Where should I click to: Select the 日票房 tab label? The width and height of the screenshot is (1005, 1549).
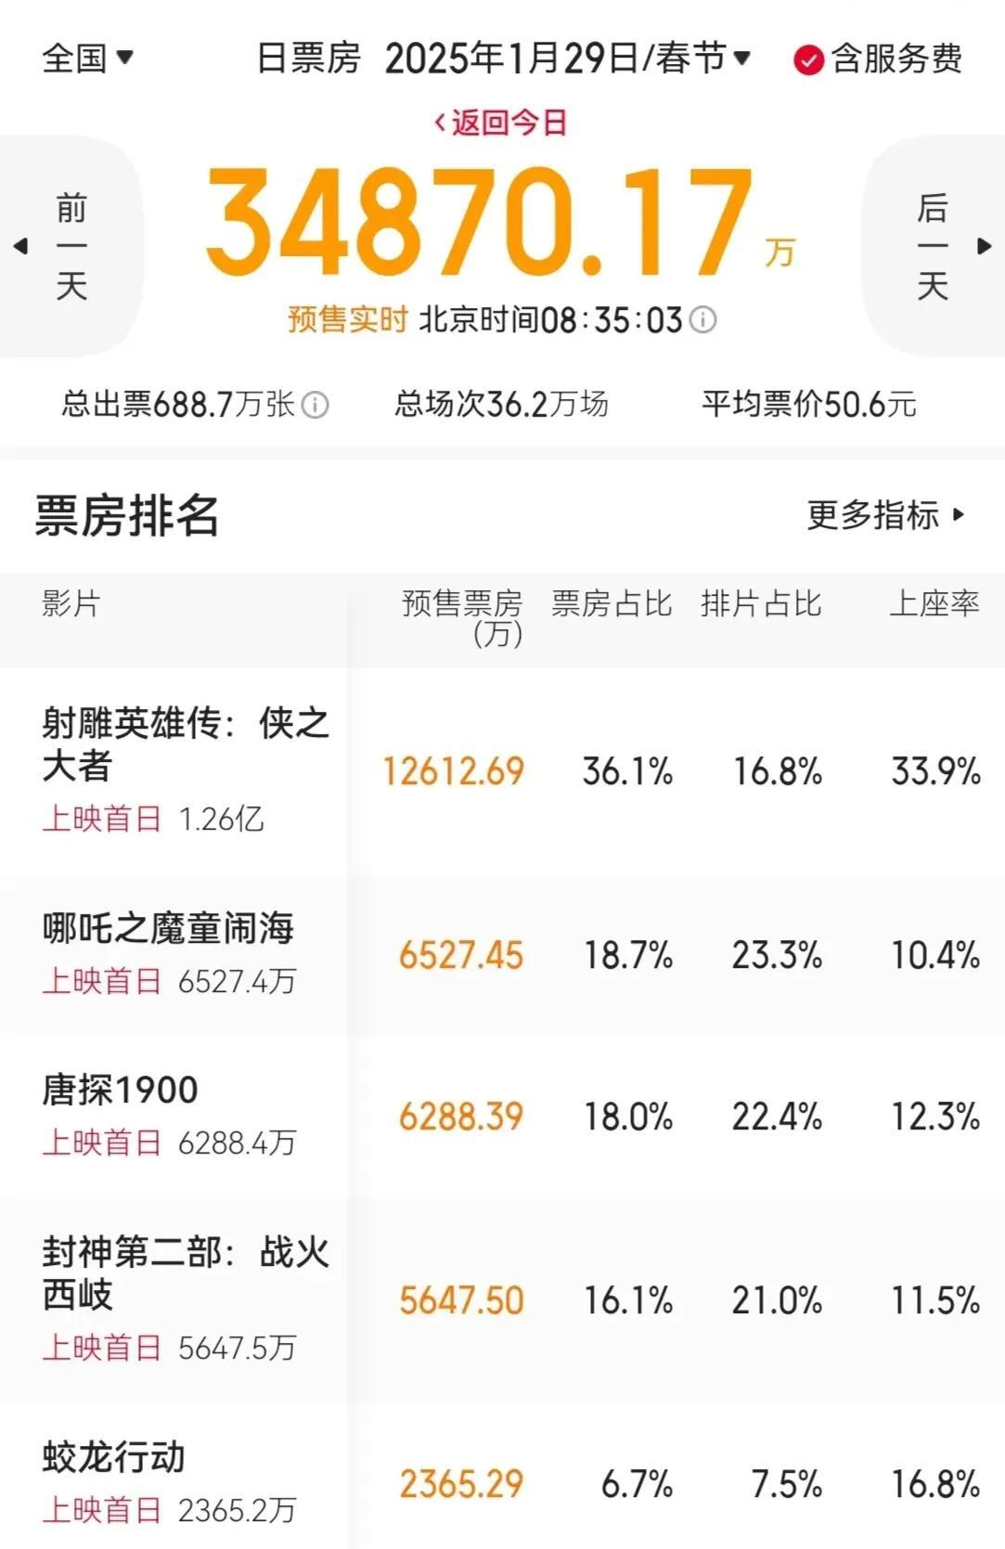pos(308,58)
